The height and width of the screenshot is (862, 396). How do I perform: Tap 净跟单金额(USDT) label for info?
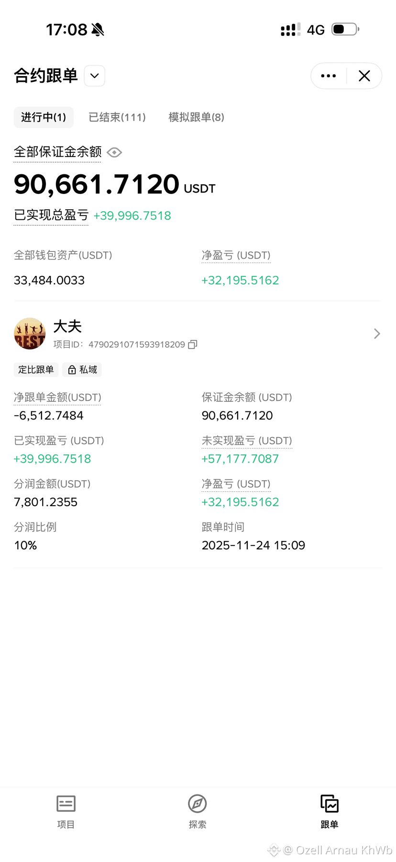(57, 397)
